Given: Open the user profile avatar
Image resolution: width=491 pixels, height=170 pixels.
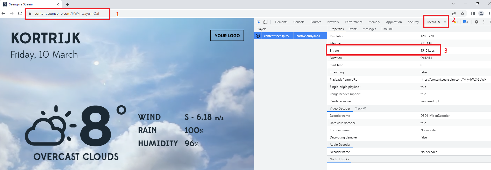Looking at the screenshot, I should pos(481,13).
